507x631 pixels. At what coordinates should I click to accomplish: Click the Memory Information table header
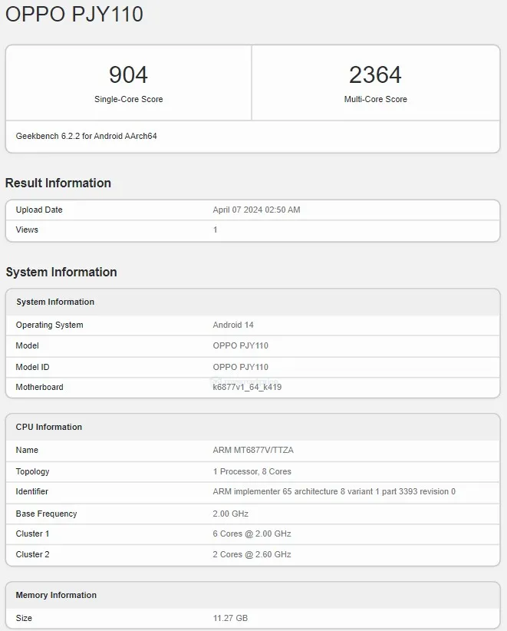click(x=56, y=595)
